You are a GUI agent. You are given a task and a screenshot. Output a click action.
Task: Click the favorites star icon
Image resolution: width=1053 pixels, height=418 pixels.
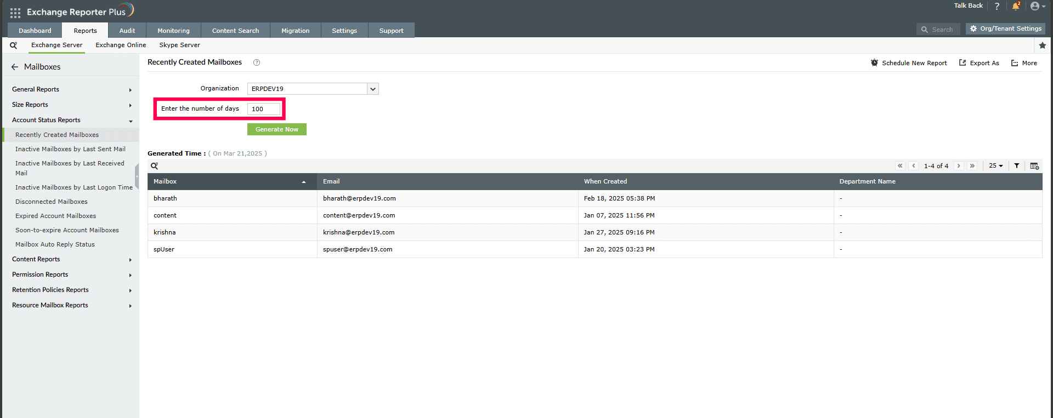click(1043, 45)
